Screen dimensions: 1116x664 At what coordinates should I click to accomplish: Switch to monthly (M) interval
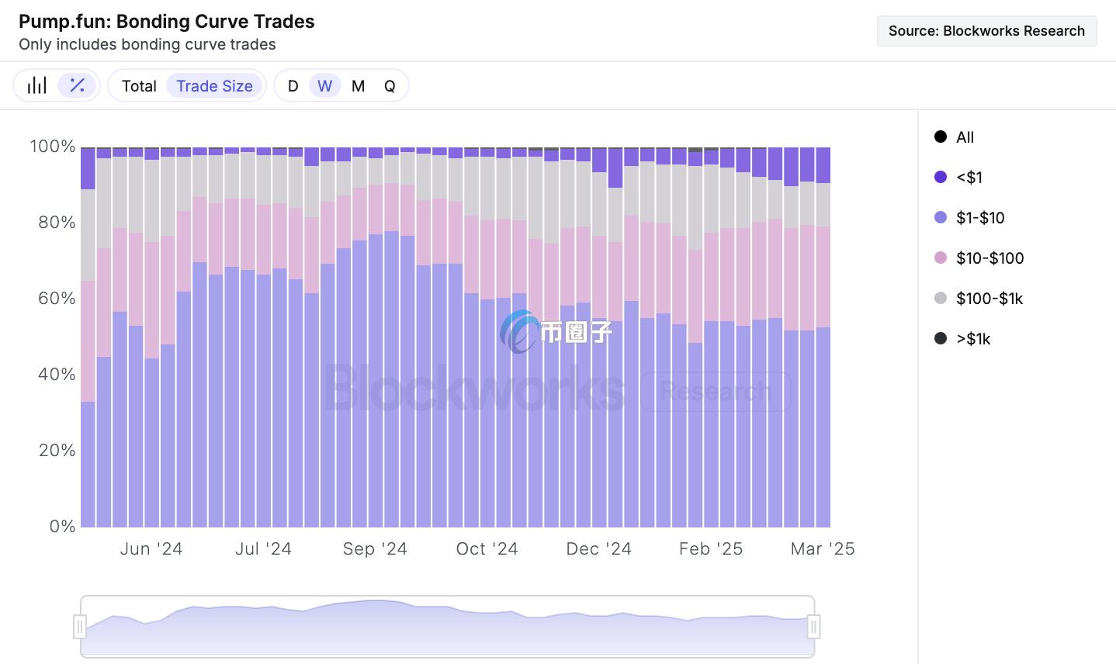358,86
